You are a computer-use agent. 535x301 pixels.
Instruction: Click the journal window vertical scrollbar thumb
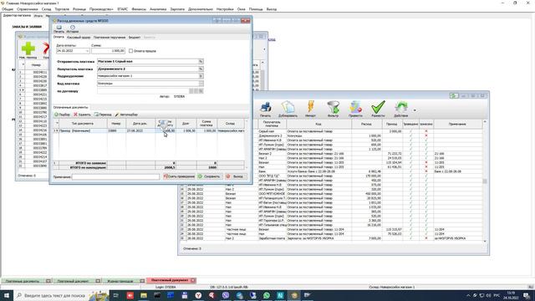tap(485, 181)
